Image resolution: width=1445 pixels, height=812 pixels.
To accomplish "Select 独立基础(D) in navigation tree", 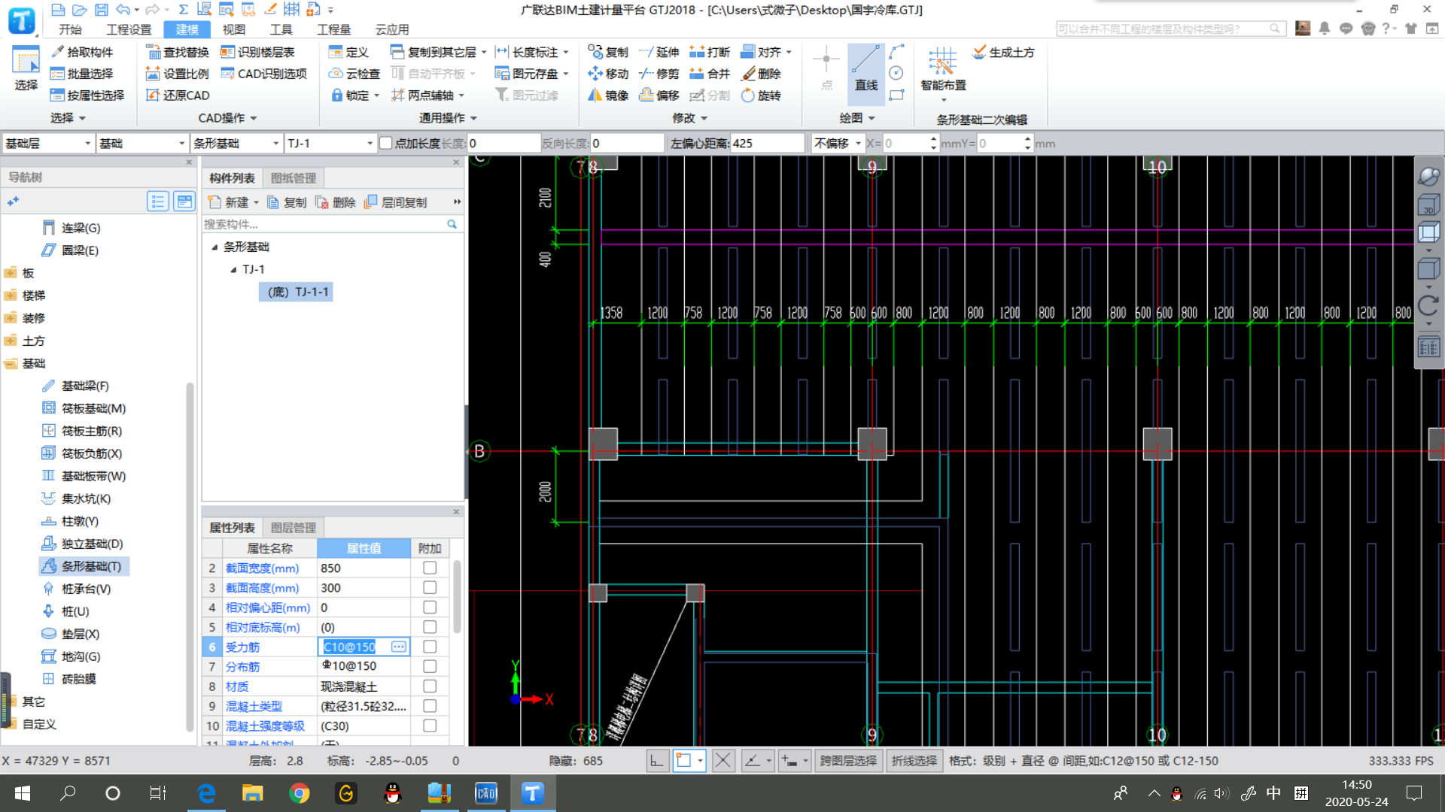I will [x=84, y=544].
